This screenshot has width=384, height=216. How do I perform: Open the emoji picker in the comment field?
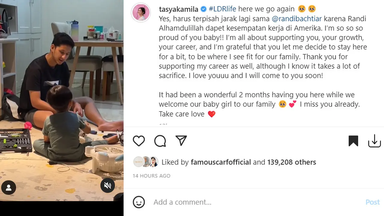tap(138, 202)
